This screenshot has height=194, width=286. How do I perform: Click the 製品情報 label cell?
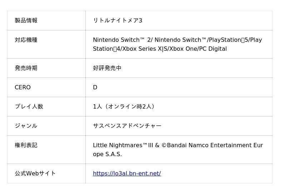pyautogui.click(x=26, y=20)
